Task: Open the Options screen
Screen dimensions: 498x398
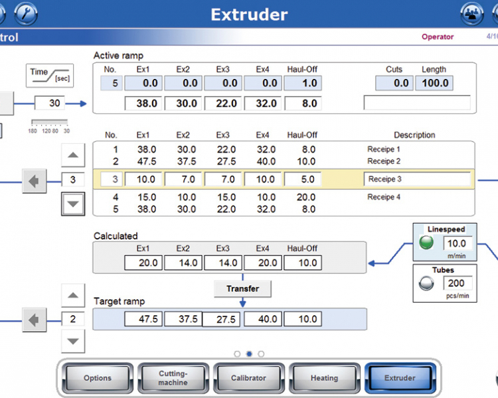Action: 97,378
